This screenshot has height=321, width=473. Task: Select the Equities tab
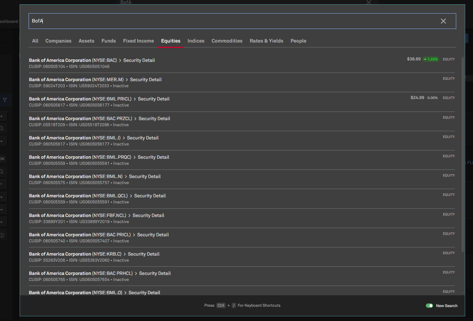[171, 41]
